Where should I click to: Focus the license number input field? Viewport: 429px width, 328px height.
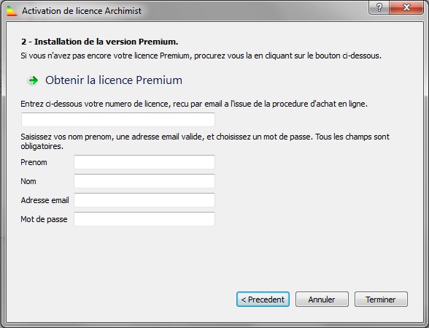118,120
